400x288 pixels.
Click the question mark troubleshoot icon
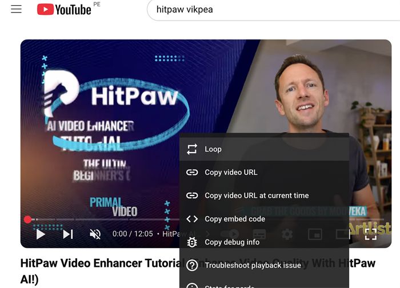[192, 265]
